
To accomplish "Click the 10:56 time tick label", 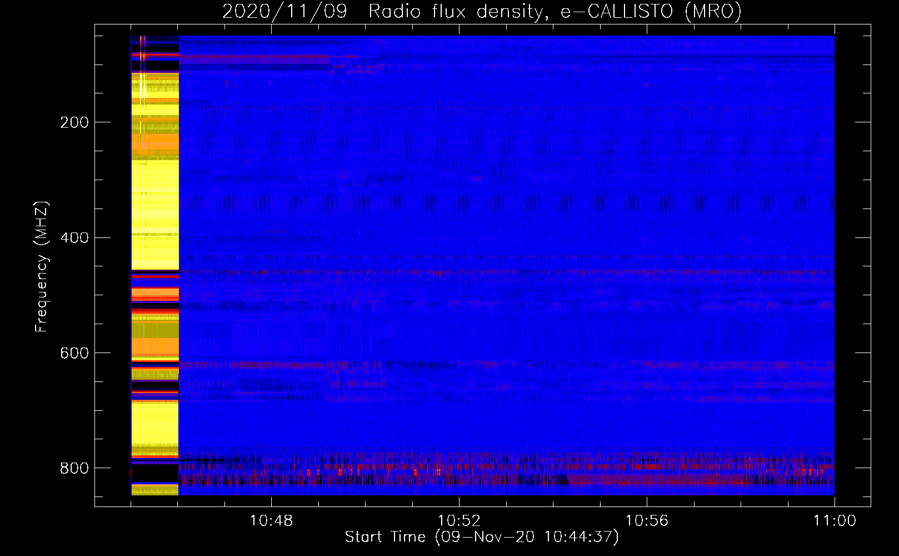I will pyautogui.click(x=647, y=521).
